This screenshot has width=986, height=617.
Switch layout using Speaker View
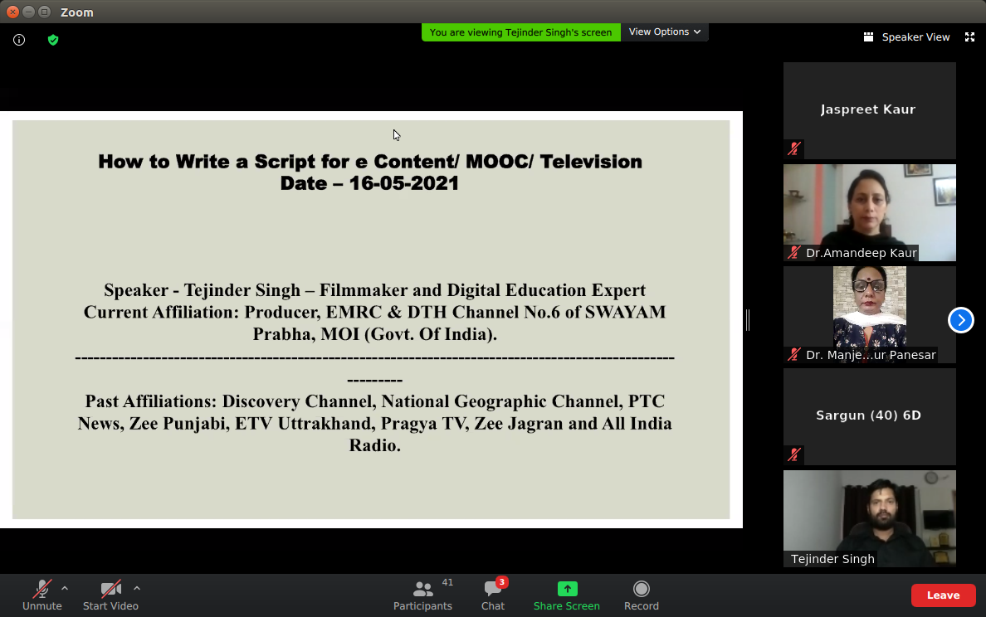pyautogui.click(x=906, y=37)
